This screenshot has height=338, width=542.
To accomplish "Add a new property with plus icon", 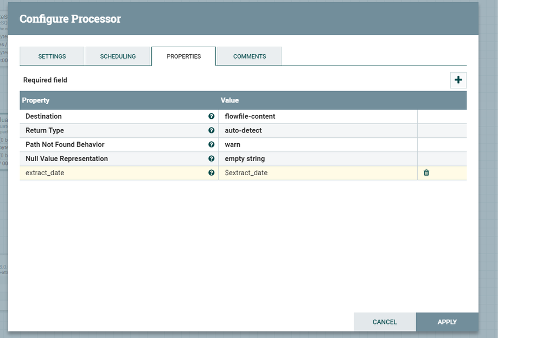I will [458, 80].
